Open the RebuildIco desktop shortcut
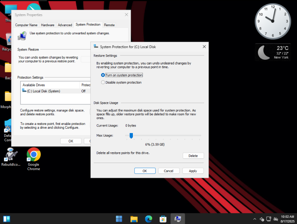297x224 pixels. (11, 157)
